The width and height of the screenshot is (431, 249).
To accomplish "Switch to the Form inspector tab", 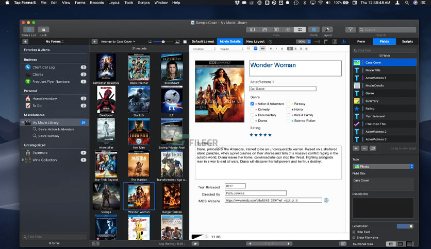I will point(361,41).
